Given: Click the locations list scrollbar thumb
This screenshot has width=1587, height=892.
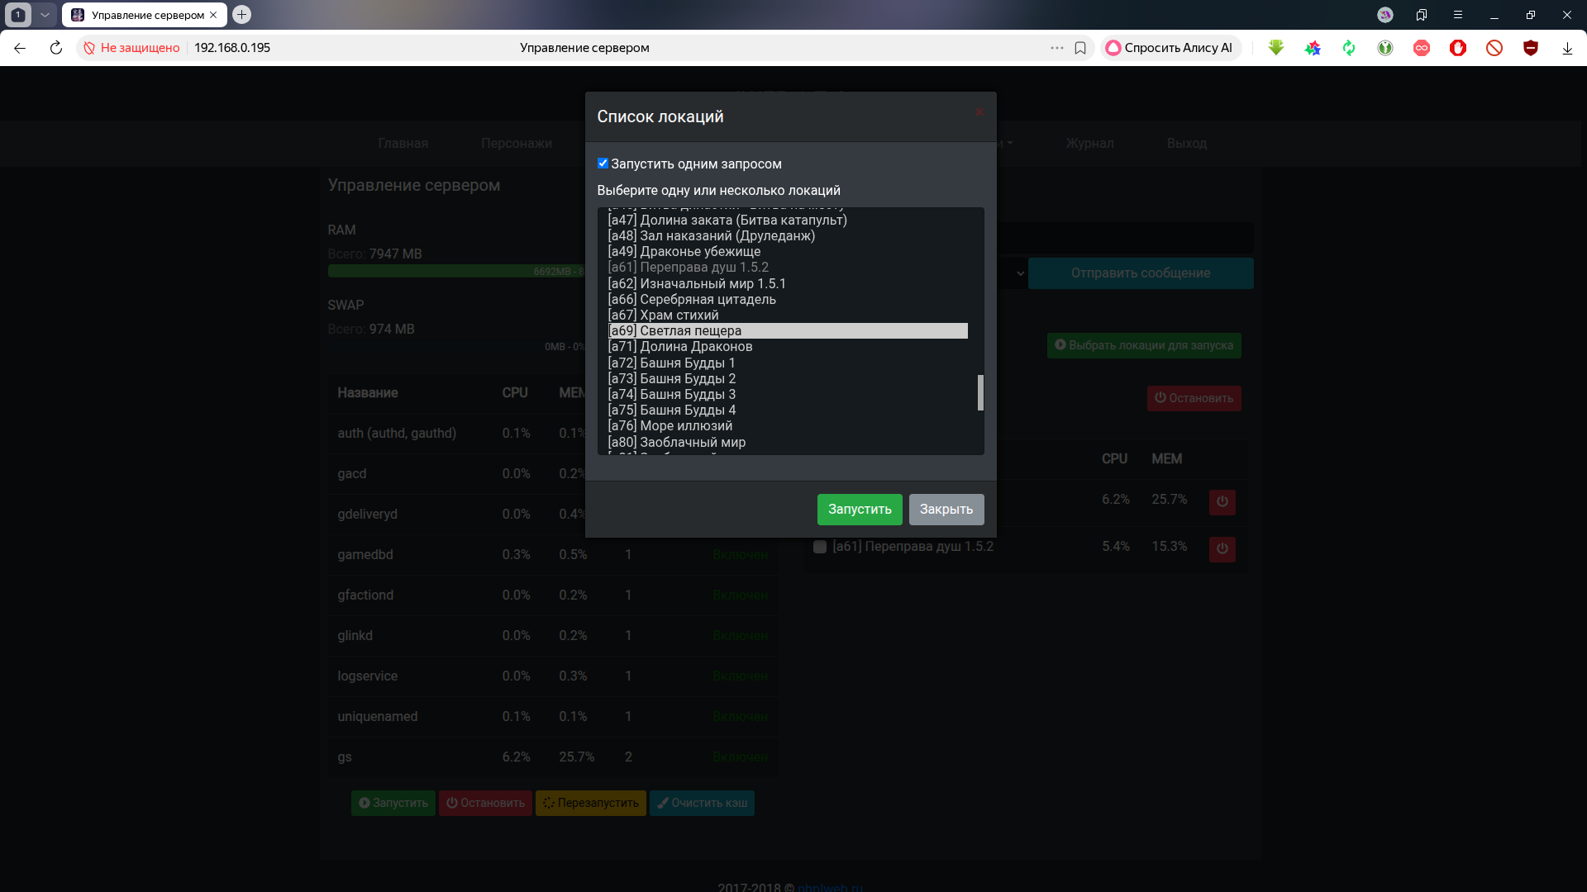Looking at the screenshot, I should [980, 393].
